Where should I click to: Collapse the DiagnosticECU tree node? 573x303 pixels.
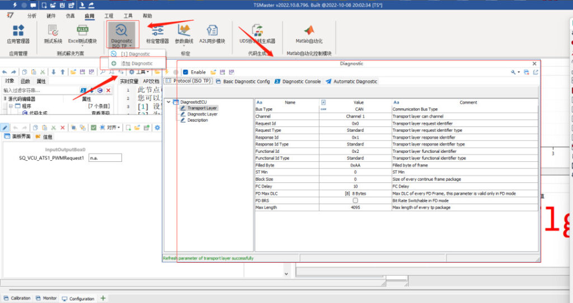[170, 102]
